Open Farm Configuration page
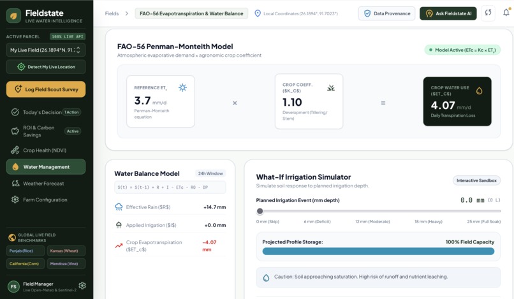The image size is (514, 299). 45,200
